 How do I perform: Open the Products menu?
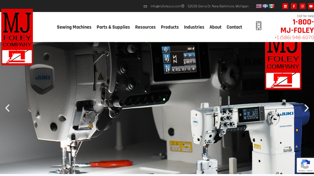click(x=170, y=27)
